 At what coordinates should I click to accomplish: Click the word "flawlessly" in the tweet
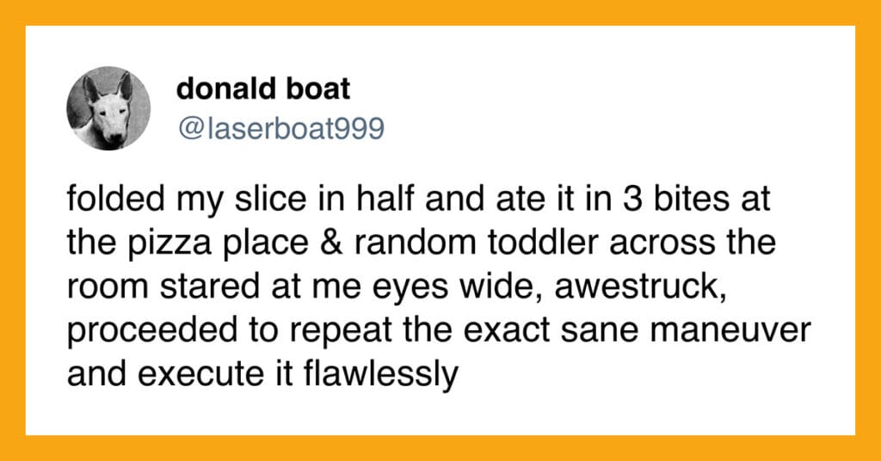(380, 373)
